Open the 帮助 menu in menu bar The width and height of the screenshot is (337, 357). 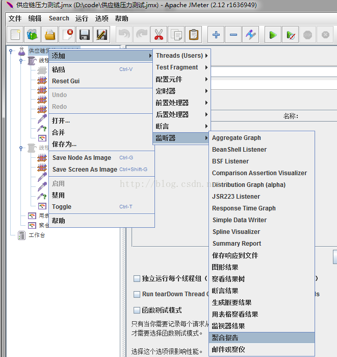point(121,18)
